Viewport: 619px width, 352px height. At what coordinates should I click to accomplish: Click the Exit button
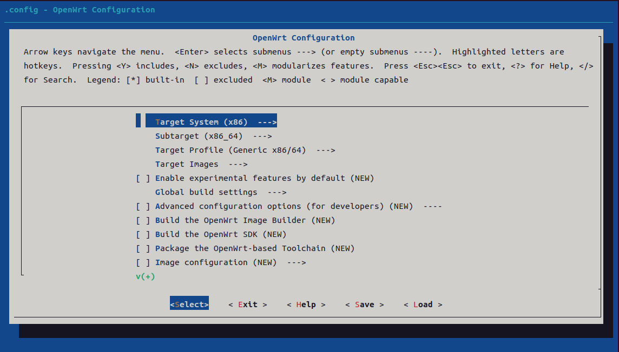pyautogui.click(x=247, y=304)
